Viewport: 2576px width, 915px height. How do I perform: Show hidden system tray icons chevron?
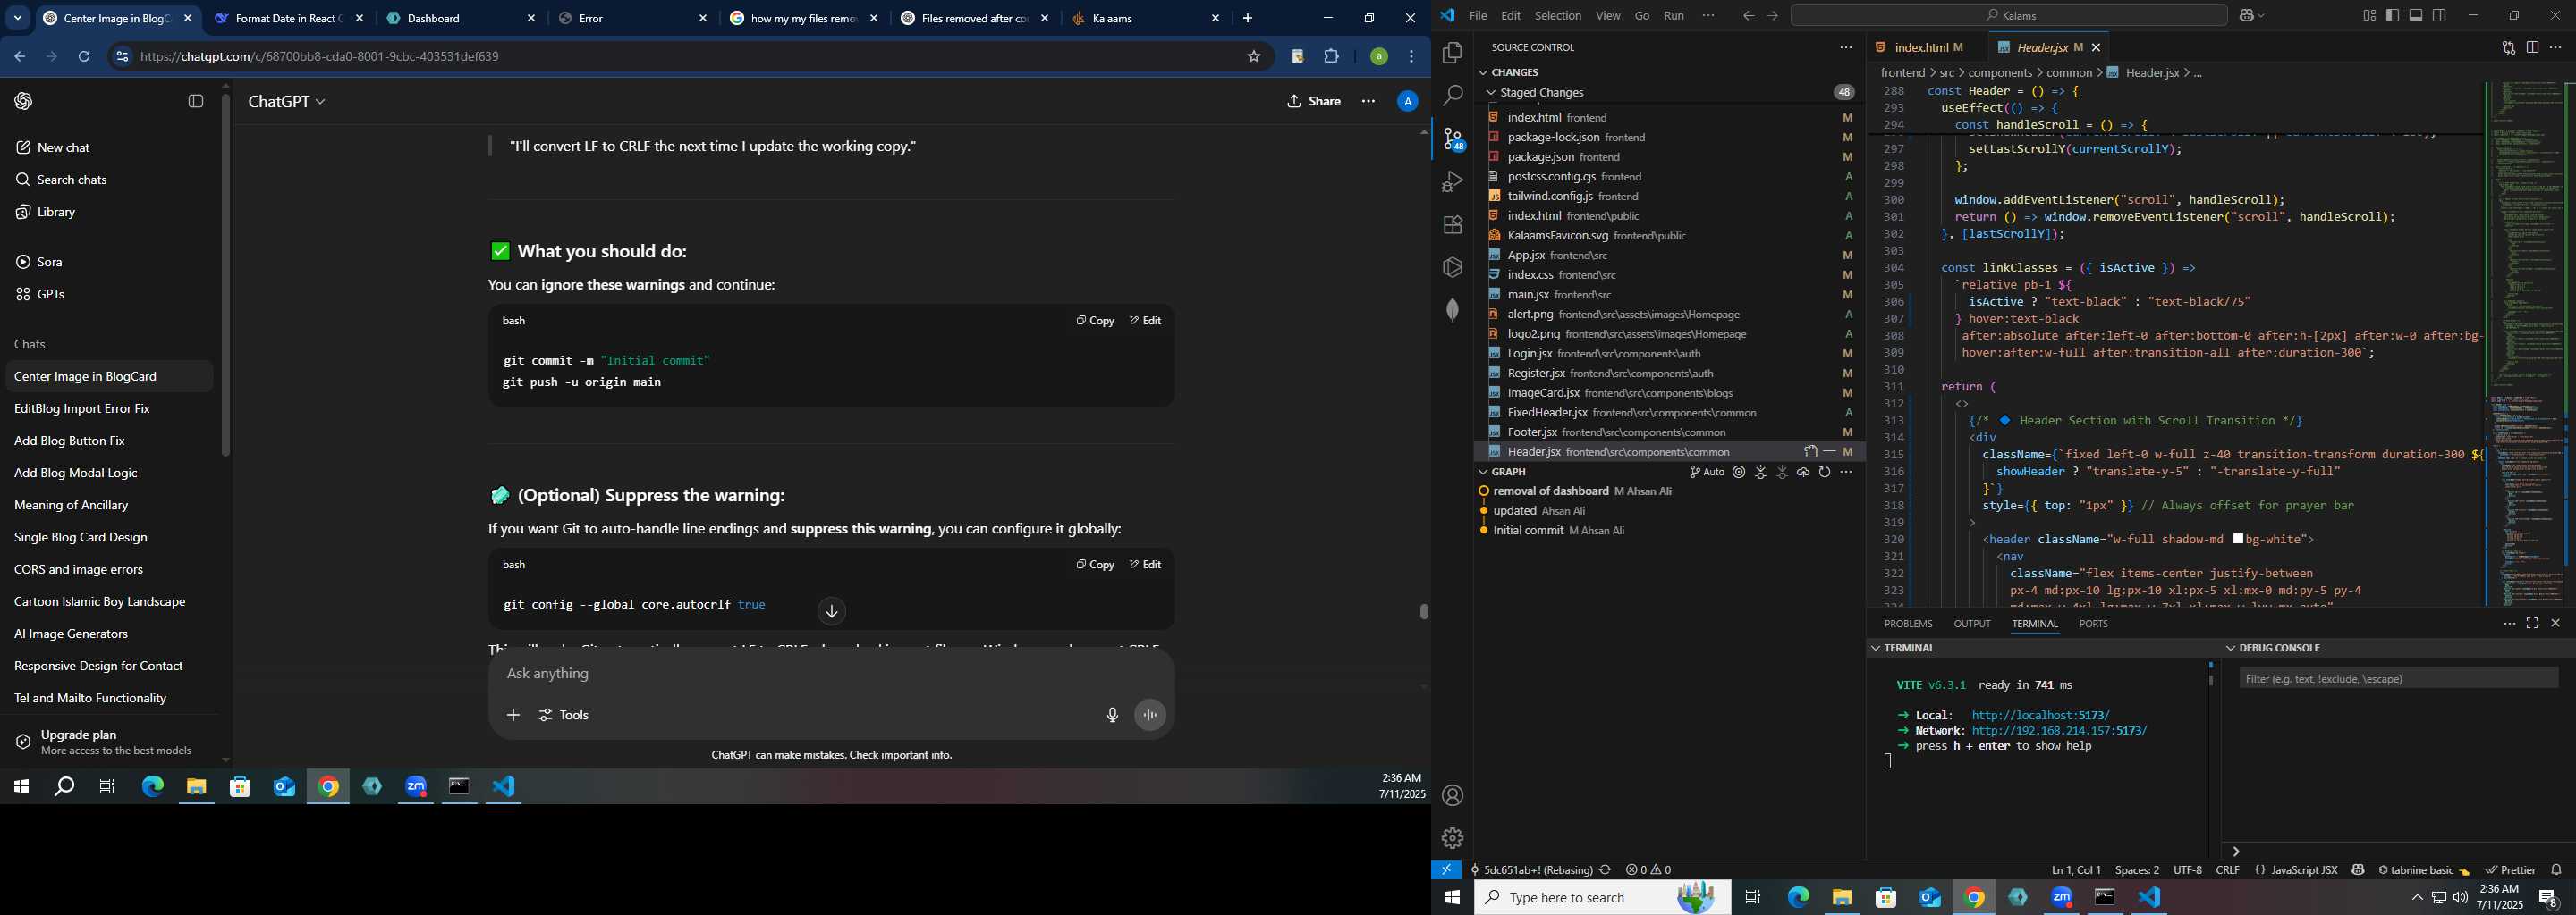[x=2417, y=898]
